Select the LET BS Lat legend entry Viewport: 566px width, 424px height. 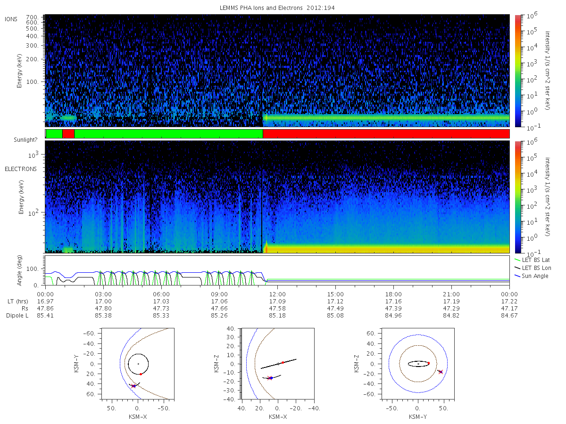[533, 260]
